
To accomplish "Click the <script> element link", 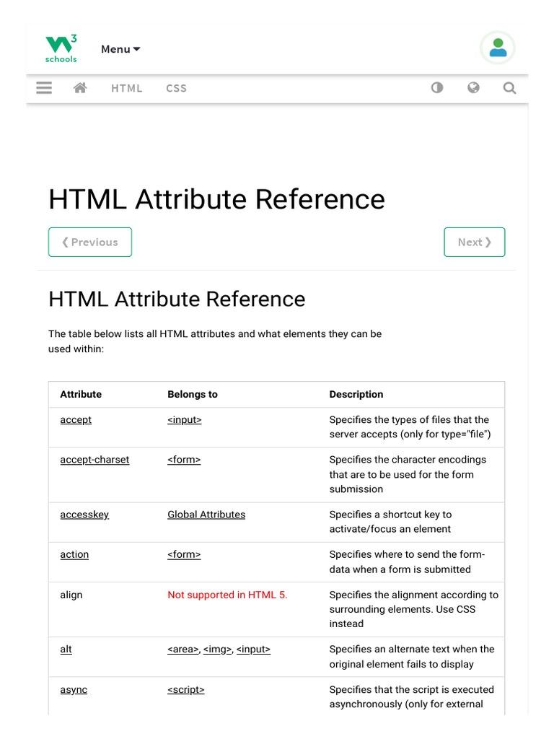I will pyautogui.click(x=186, y=690).
